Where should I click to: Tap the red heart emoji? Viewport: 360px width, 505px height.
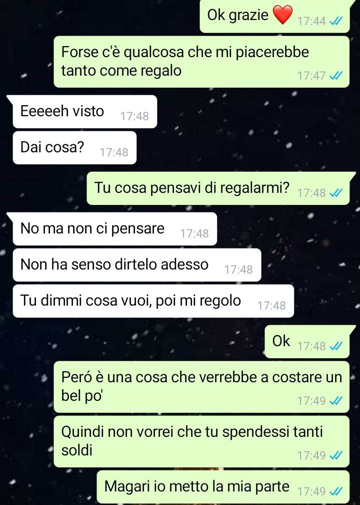tap(282, 15)
